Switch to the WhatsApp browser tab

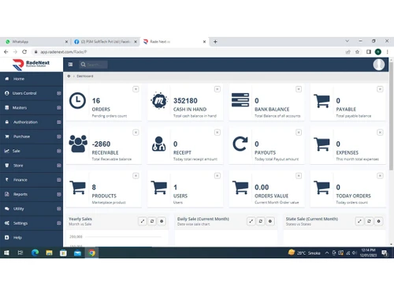[x=35, y=42]
